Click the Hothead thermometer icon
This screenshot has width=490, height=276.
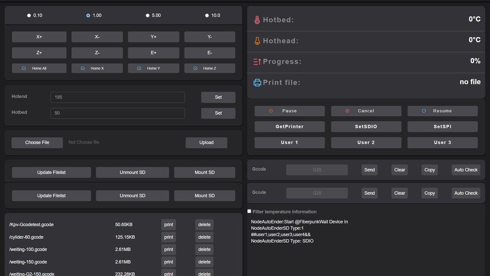pos(257,41)
